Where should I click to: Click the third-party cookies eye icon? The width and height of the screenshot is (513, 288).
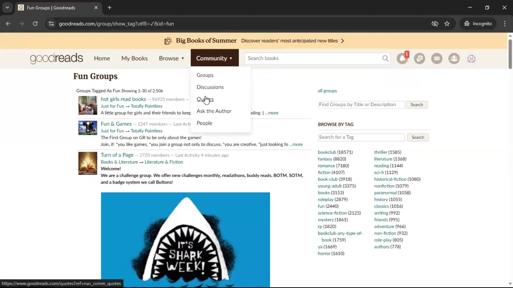point(435,24)
